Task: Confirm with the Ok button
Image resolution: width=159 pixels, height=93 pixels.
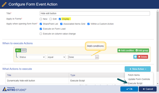Action: click(129, 89)
